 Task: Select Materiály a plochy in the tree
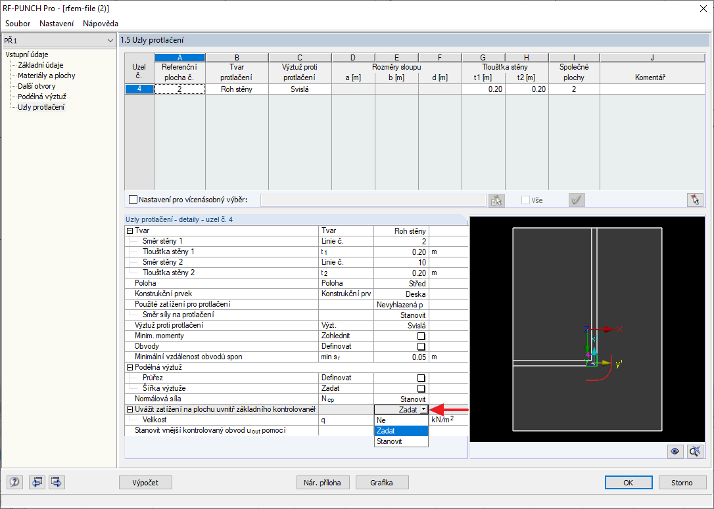pos(47,76)
